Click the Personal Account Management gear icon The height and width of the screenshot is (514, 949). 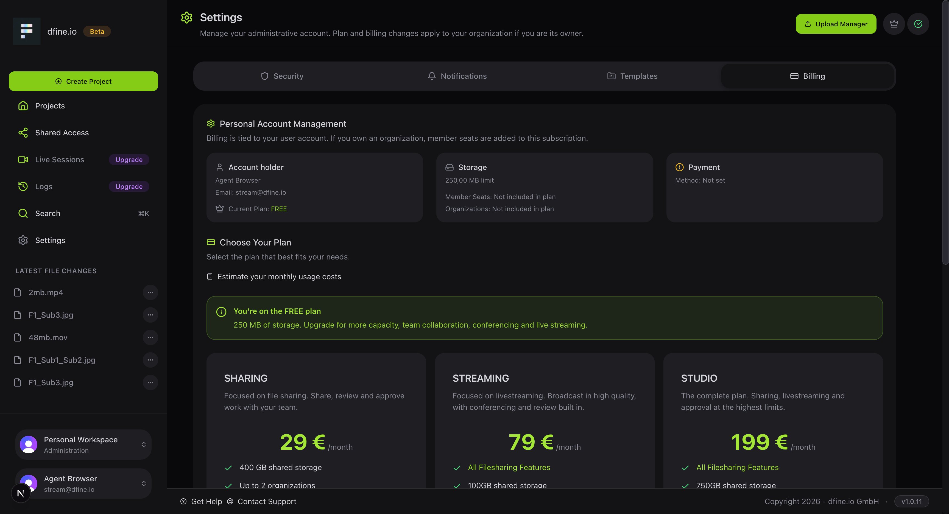(x=211, y=124)
